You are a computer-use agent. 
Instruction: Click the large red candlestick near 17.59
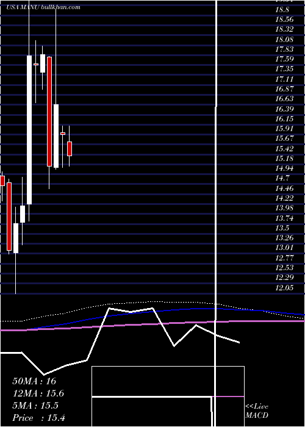[49, 112]
